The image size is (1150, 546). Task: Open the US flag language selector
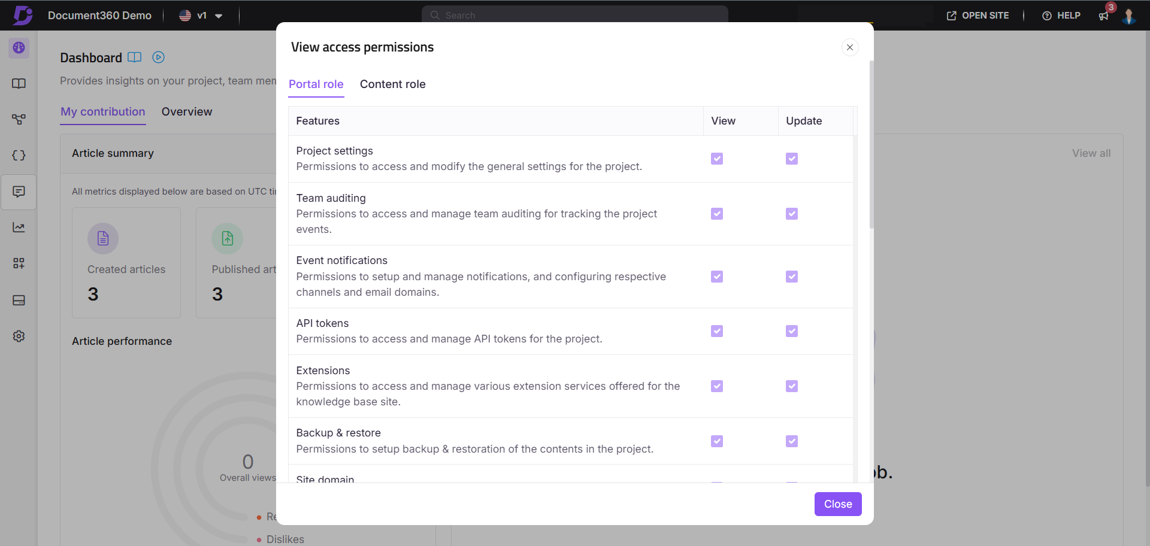pyautogui.click(x=185, y=16)
